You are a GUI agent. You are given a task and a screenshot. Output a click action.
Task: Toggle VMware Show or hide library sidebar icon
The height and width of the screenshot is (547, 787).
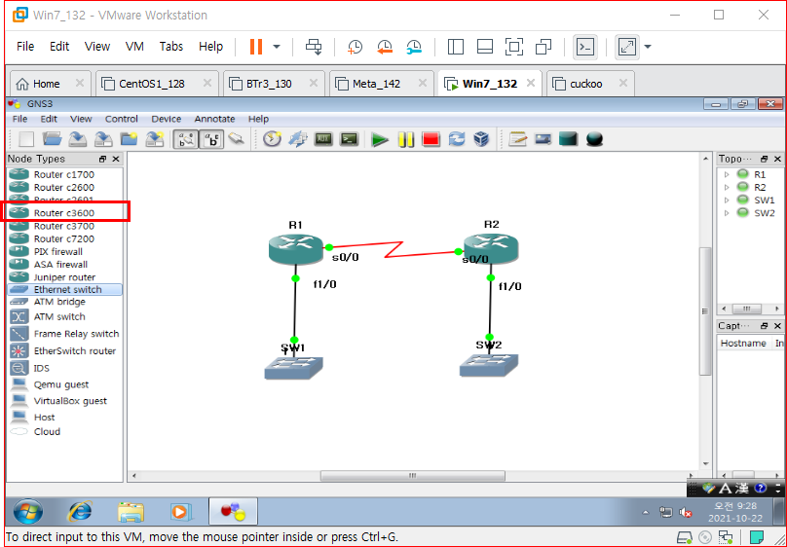pos(455,47)
